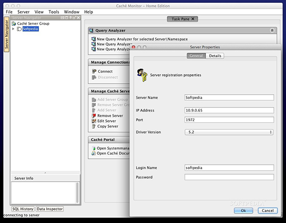Close the Server Navigator panel
Image resolution: width=286 pixels, height=223 pixels.
78,18
